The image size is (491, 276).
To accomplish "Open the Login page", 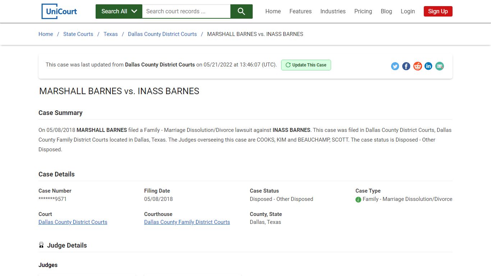I will [x=408, y=11].
